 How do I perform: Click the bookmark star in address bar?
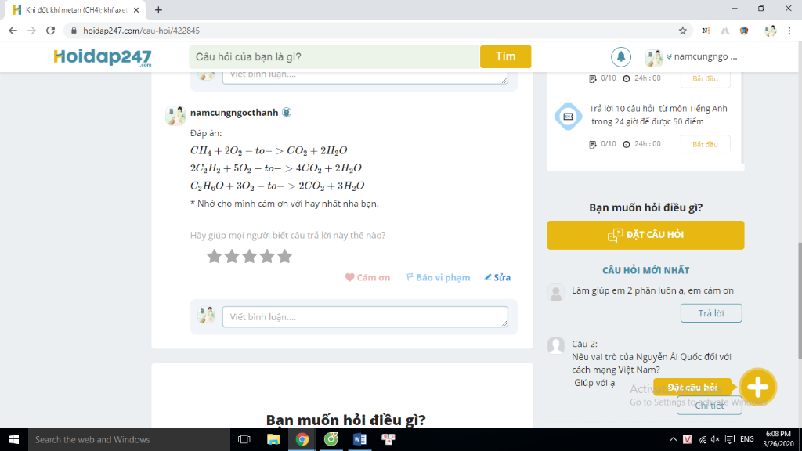tap(683, 31)
